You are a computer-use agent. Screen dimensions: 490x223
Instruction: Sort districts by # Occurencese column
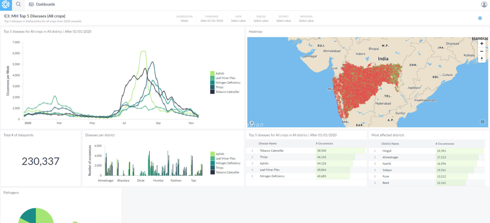(445, 144)
